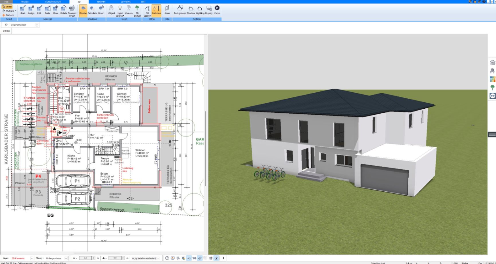Insert an Object from the ribbon
The height and width of the screenshot is (264, 496).
point(111,10)
